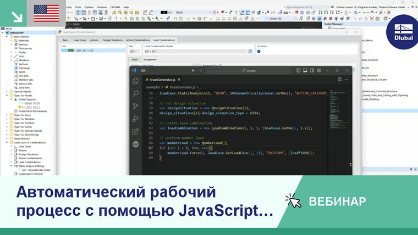Click line number 87 in the editor gutter
The image size is (418, 235).
[x=151, y=148]
